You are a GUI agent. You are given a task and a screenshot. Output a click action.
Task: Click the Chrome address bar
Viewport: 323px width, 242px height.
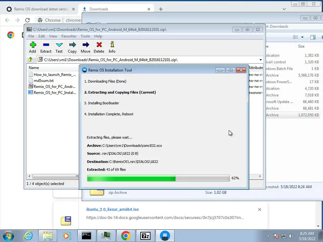click(59, 20)
